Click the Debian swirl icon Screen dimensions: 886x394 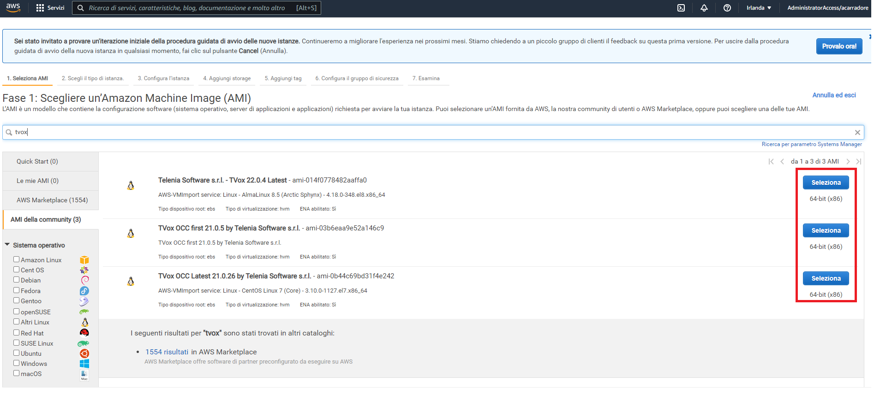click(85, 280)
